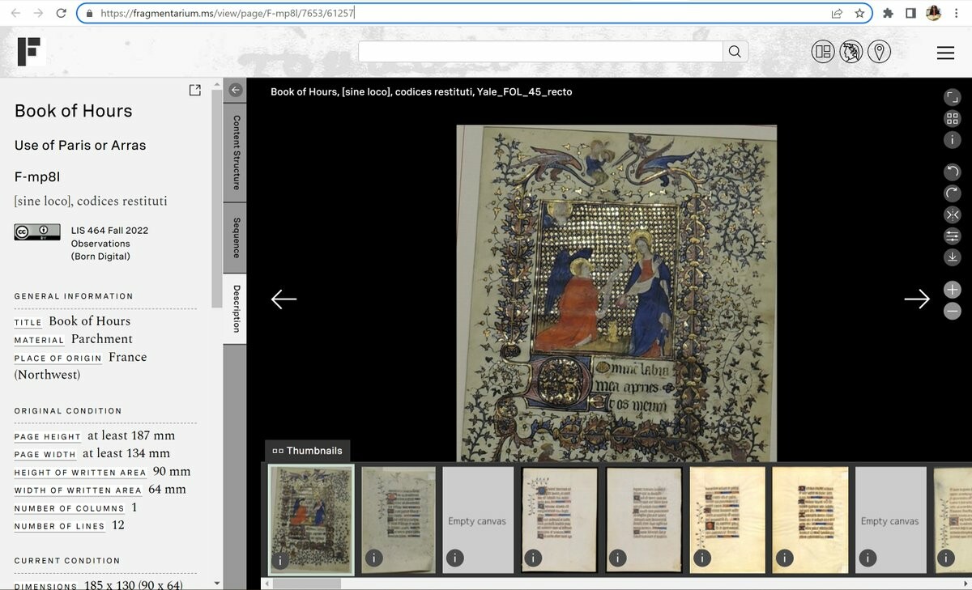
Task: Zoom out of manuscript image
Action: tap(952, 311)
